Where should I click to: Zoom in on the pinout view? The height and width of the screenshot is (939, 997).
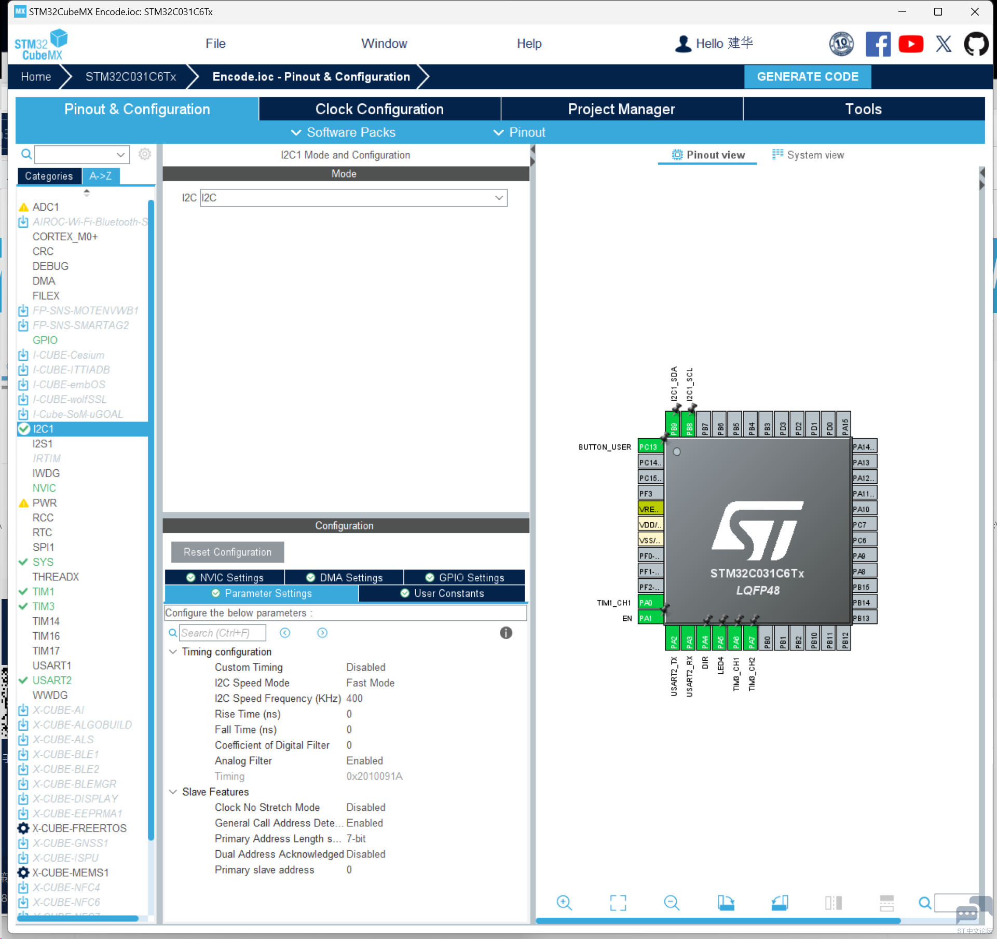(x=564, y=903)
